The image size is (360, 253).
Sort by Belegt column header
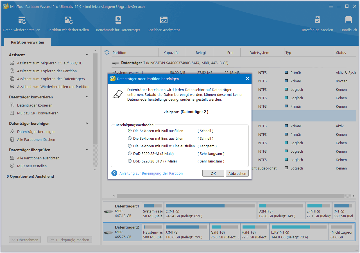201,53
